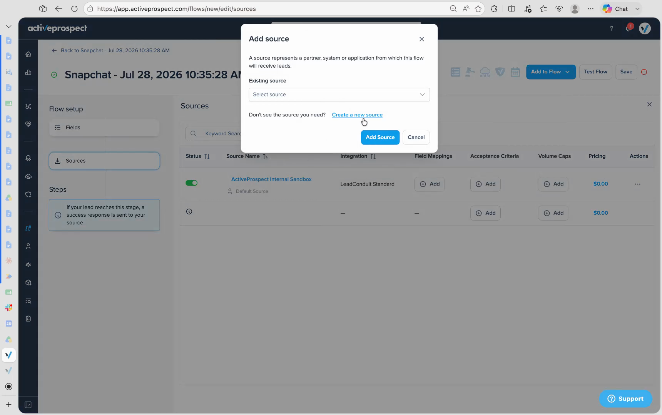Open a new vertical tab with plus
This screenshot has height=415, width=662.
[x=8, y=405]
